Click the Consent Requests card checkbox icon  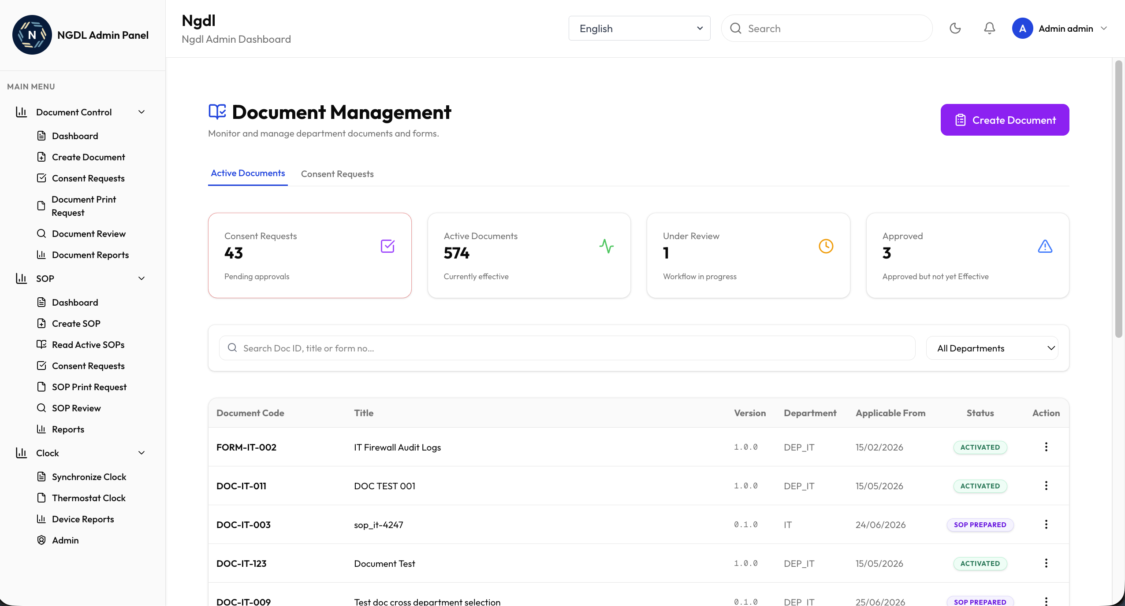(387, 246)
